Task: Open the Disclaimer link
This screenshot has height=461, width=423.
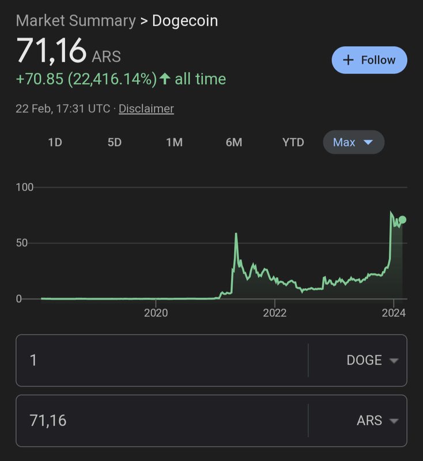Action: coord(146,108)
